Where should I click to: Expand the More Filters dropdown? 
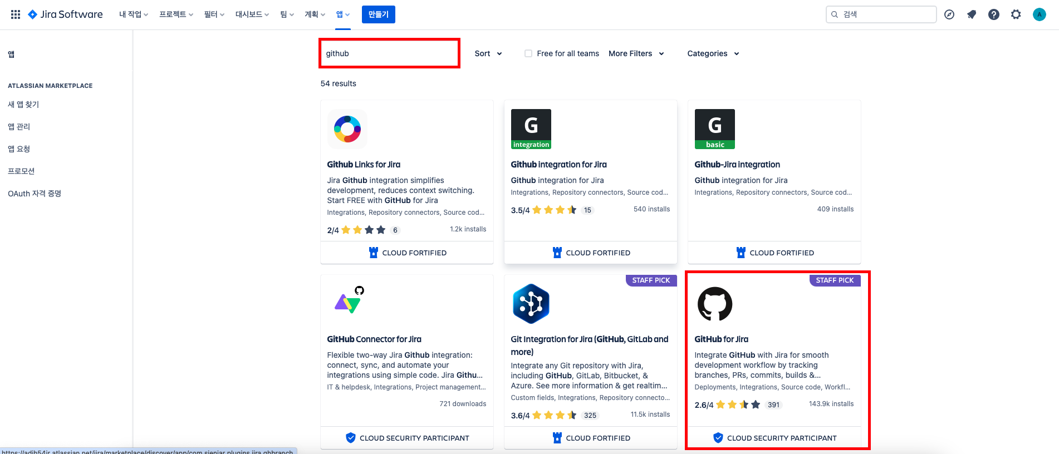point(636,53)
